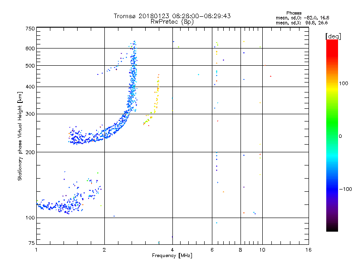The width and height of the screenshot is (363, 272).
Task: Click the plot title "Tromsø 20180123 08:28:00-08:29:43"
Action: pyautogui.click(x=172, y=16)
